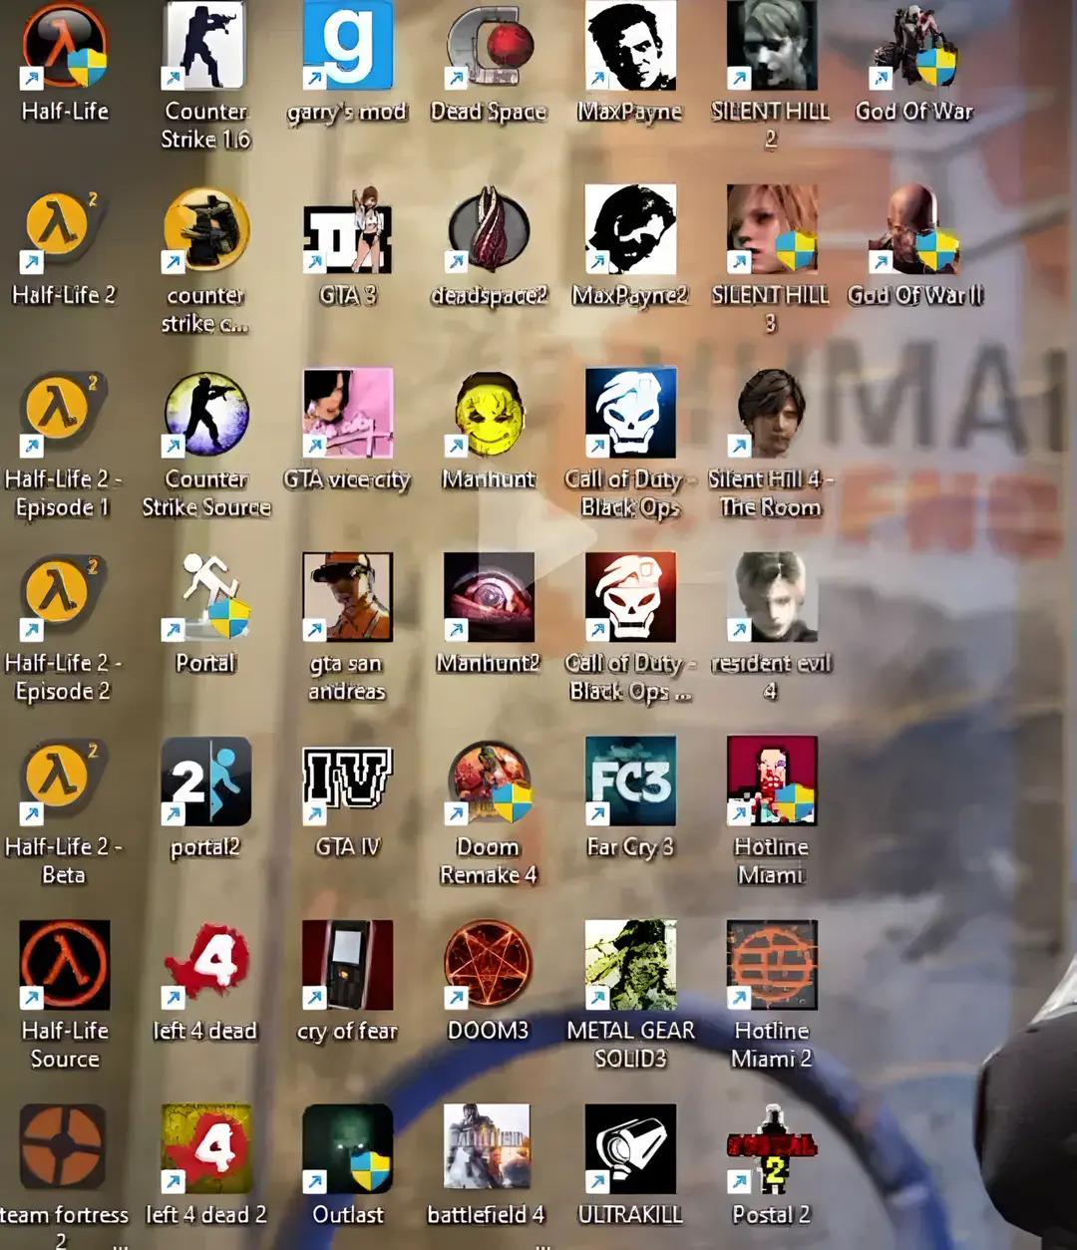Select Half-Life Source icon
Screen dimensions: 1077x1250
coord(65,965)
